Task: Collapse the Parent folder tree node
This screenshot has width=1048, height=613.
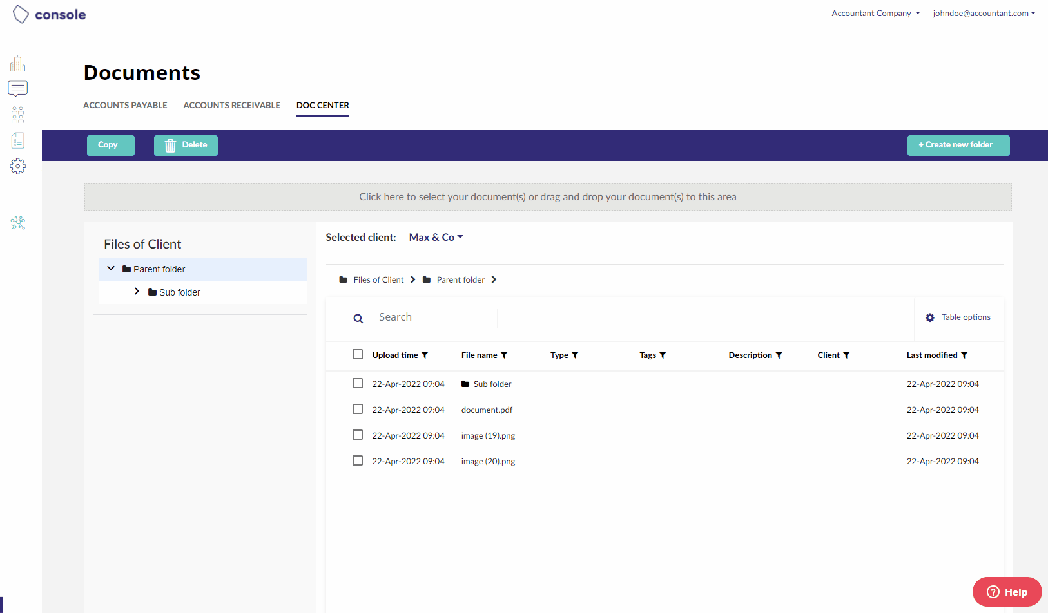Action: click(111, 269)
